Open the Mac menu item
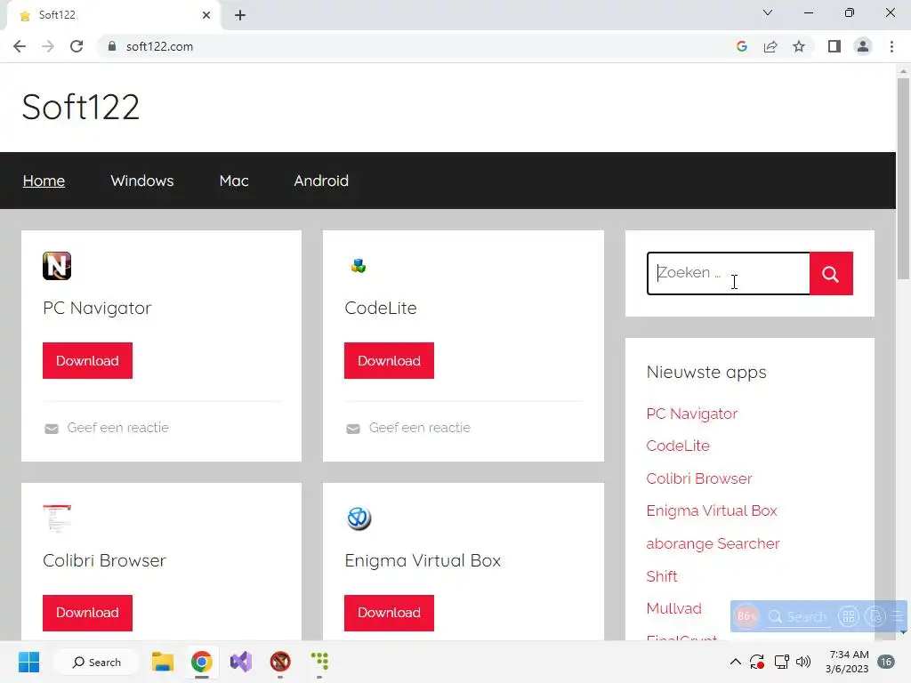This screenshot has height=683, width=911. (234, 181)
